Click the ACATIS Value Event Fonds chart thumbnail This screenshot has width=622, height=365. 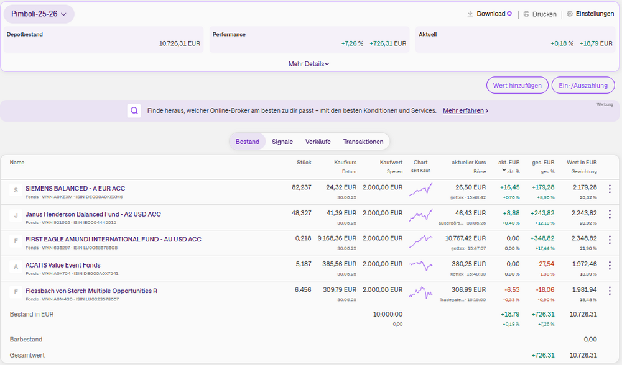click(420, 265)
